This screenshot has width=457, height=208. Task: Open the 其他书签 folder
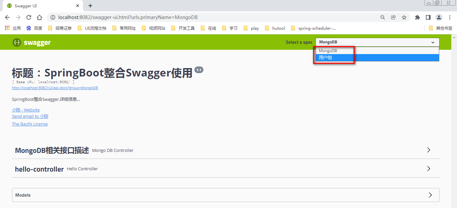441,28
